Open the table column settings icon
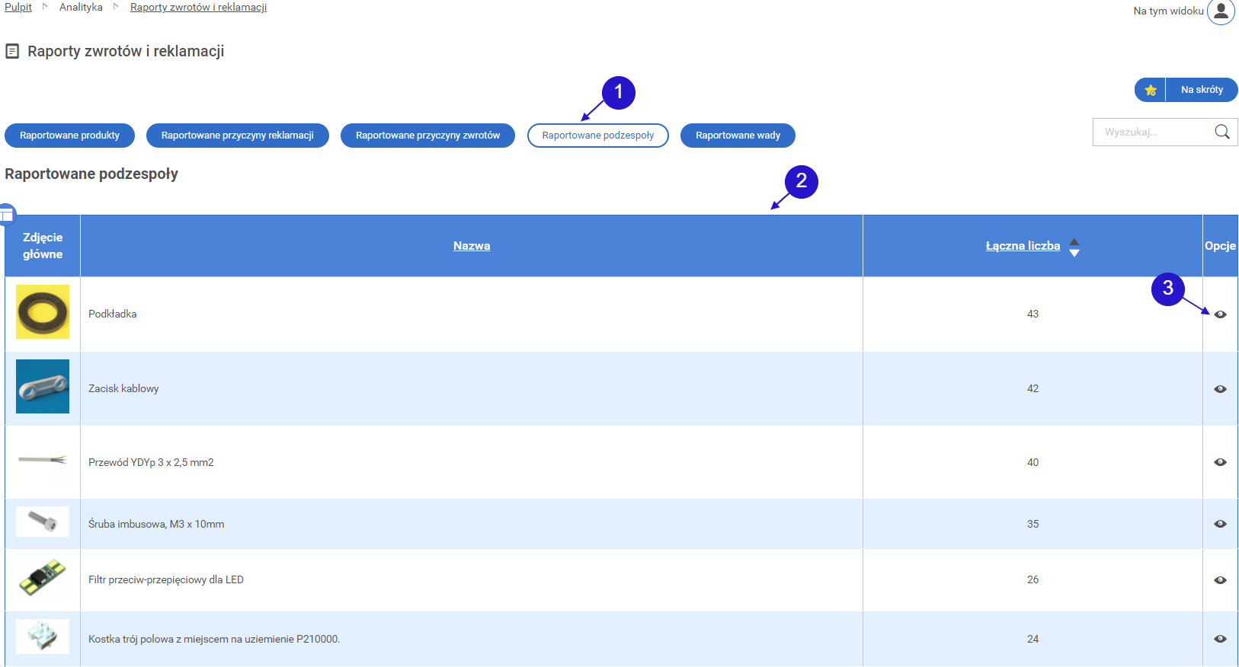Image resolution: width=1239 pixels, height=667 pixels. pos(6,215)
